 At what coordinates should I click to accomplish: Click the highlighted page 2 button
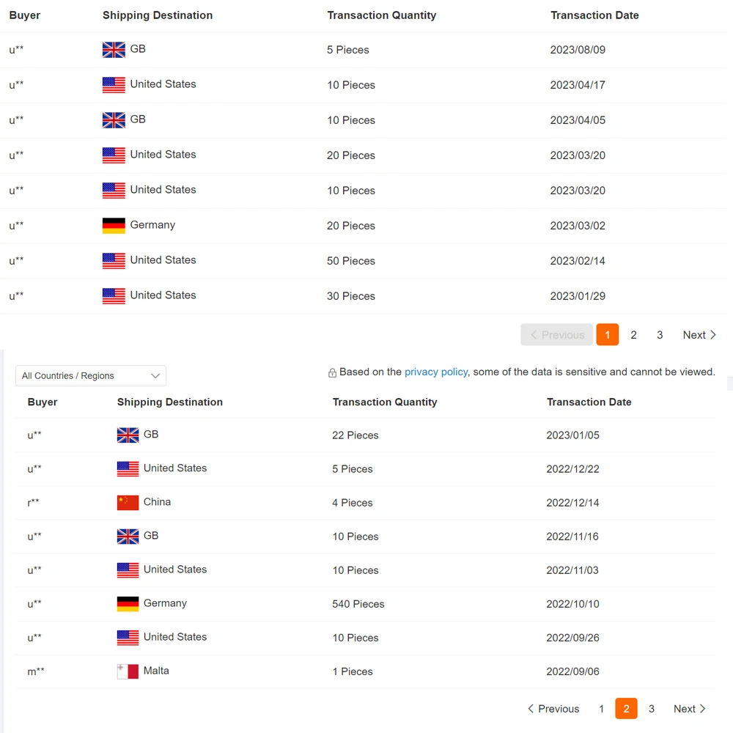point(626,708)
